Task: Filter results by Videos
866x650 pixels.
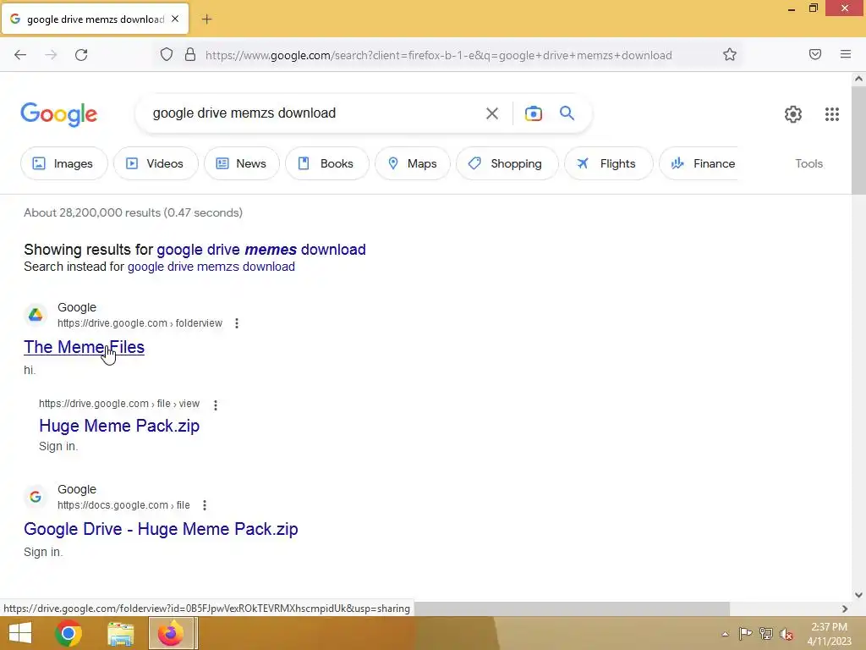Action: 156,163
